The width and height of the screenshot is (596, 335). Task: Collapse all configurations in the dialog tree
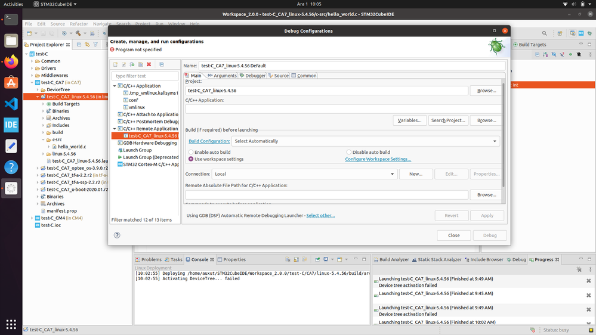click(162, 64)
